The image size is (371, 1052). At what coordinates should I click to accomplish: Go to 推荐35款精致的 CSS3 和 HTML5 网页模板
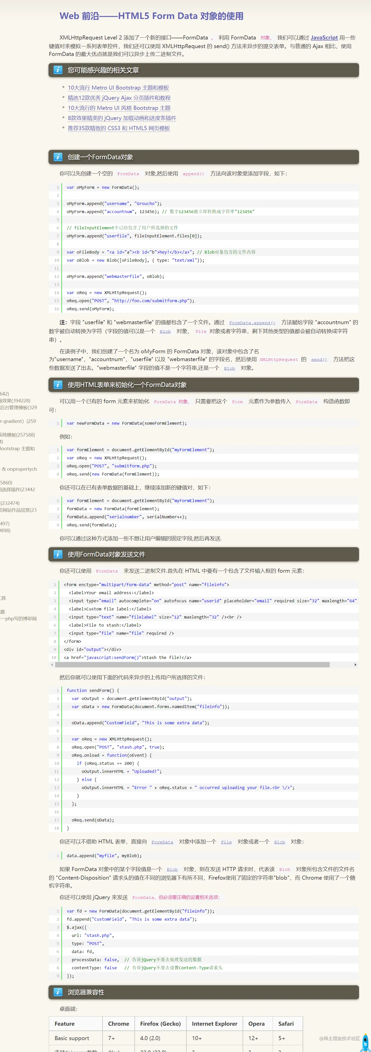coord(119,128)
